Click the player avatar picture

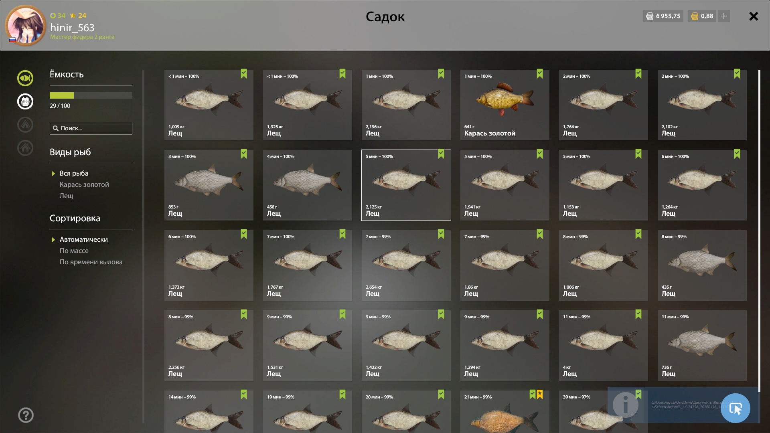click(26, 26)
